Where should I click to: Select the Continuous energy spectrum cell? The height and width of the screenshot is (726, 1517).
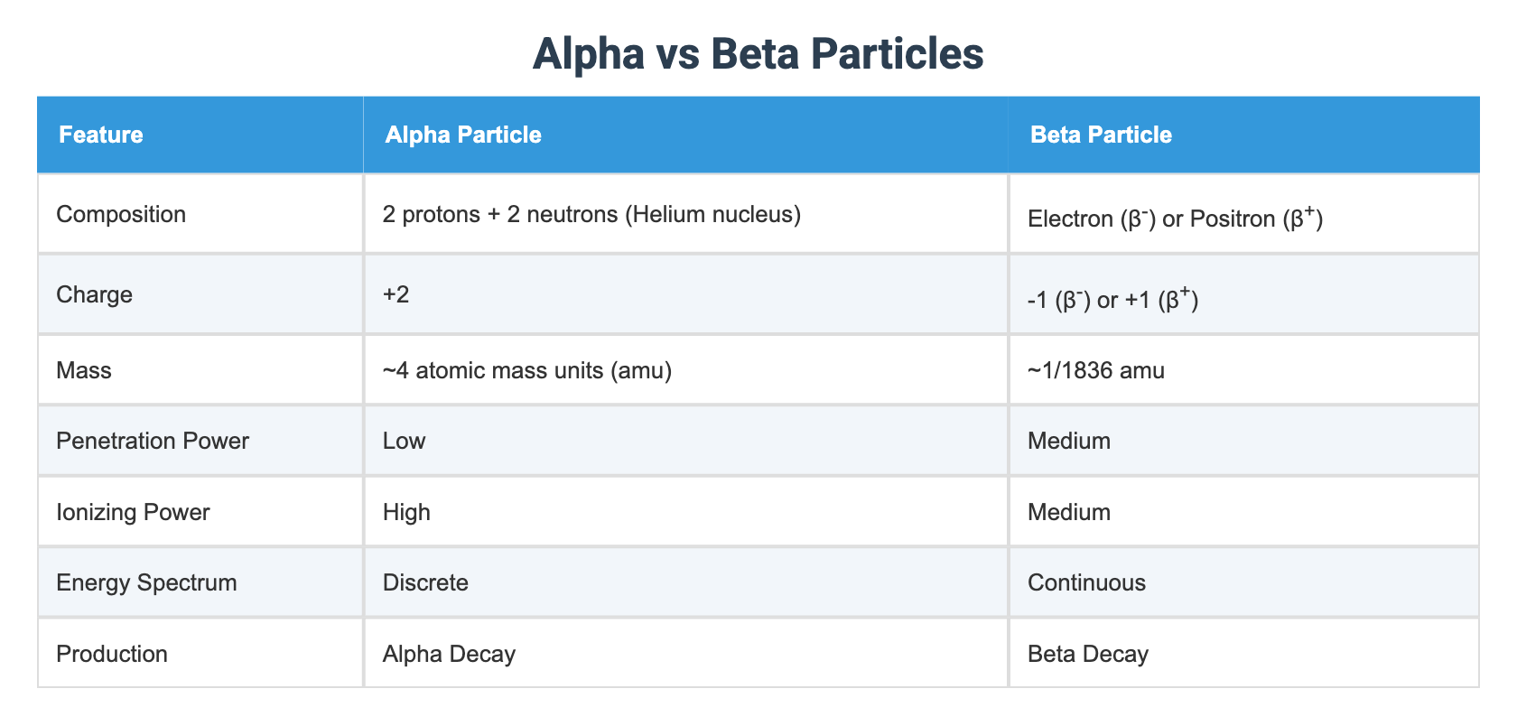[1243, 582]
